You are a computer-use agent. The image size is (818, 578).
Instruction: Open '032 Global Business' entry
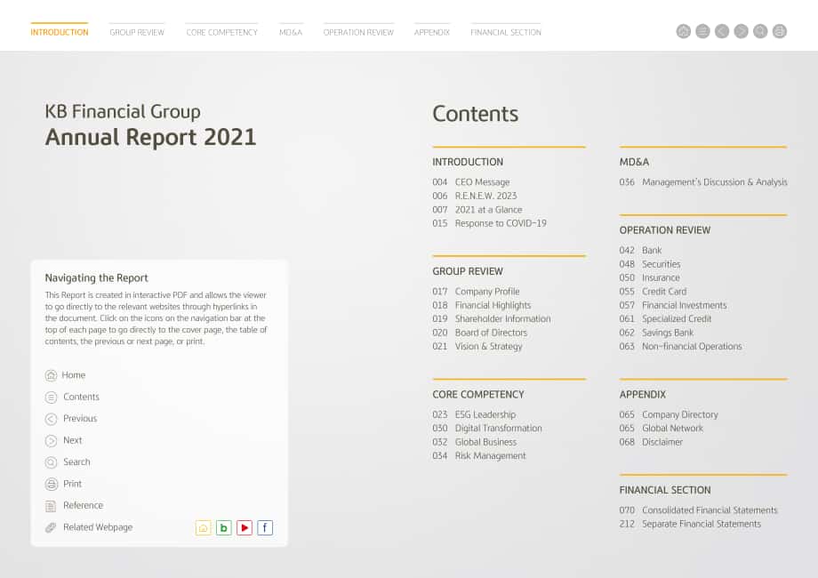(x=475, y=442)
